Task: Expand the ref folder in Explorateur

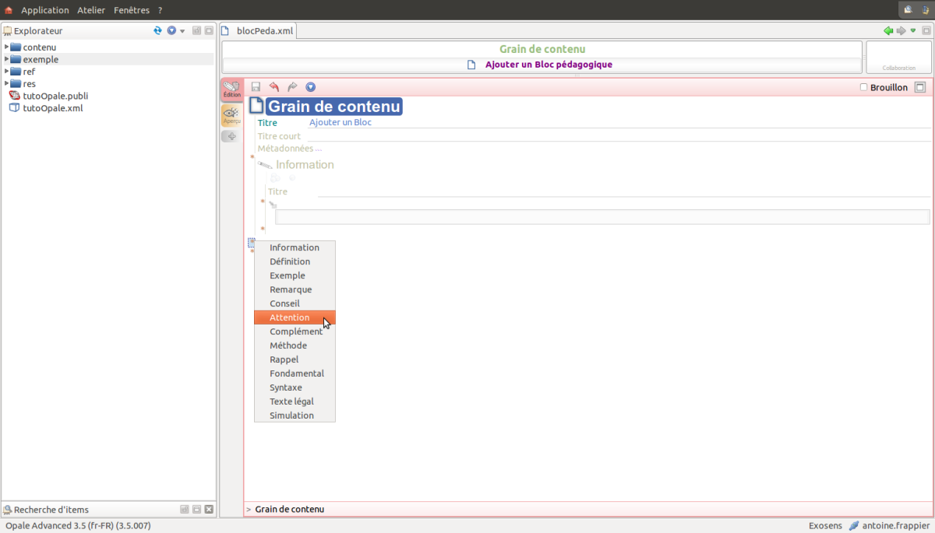Action: 7,72
